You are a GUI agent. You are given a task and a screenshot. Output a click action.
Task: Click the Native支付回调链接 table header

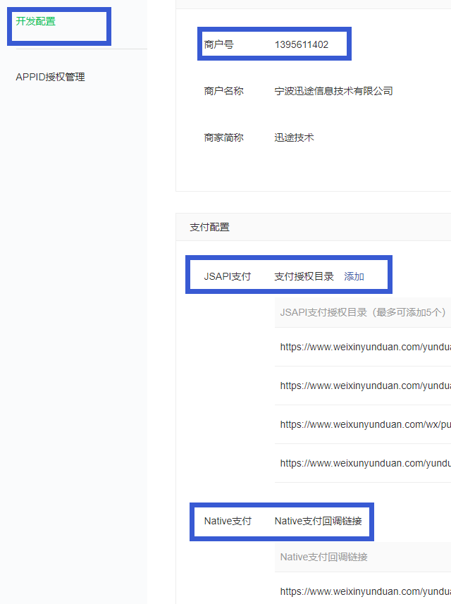pos(323,557)
